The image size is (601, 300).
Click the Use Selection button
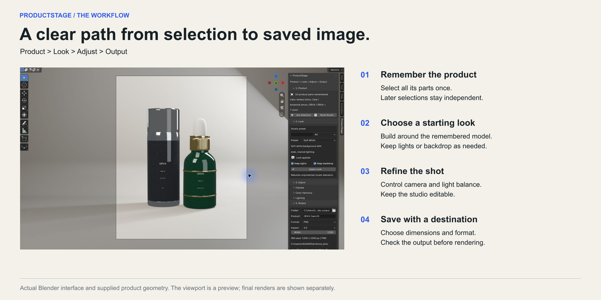pos(303,115)
